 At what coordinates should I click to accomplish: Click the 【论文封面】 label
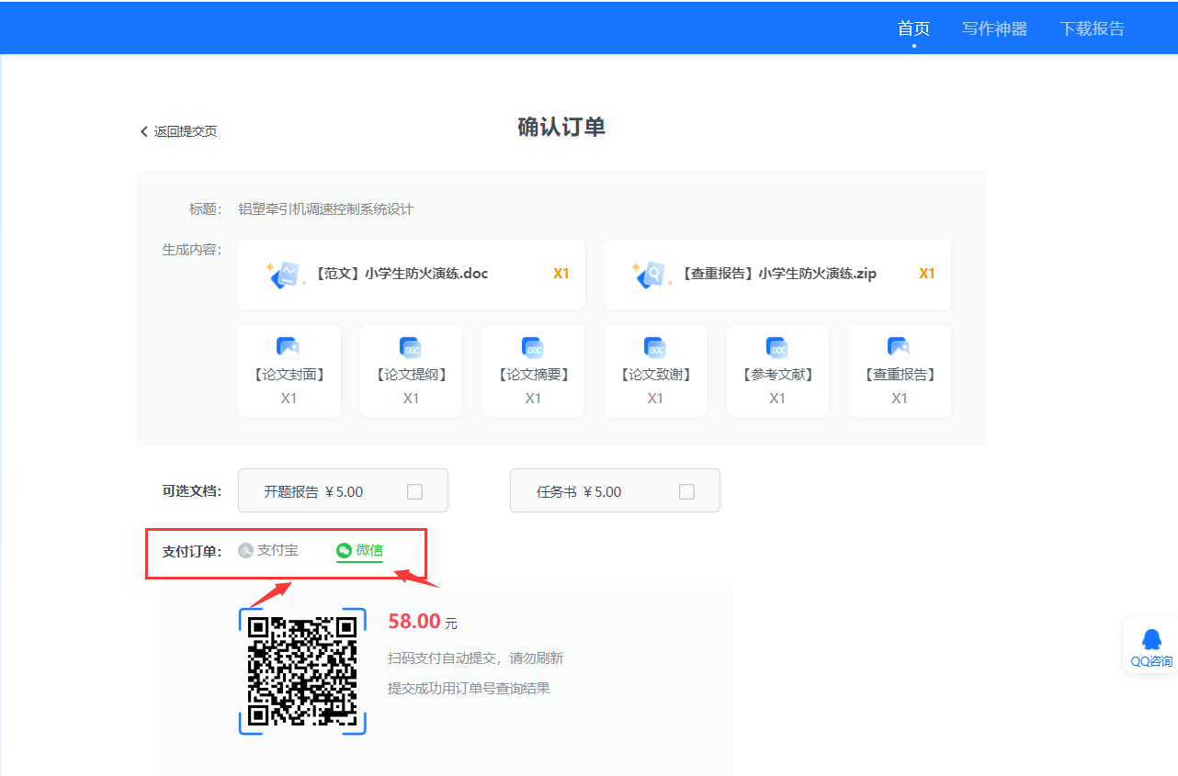289,375
